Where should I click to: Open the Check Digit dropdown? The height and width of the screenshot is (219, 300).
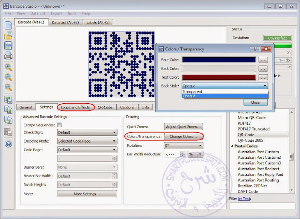coord(87,132)
